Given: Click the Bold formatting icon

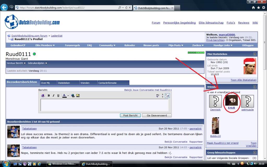Looking at the screenshot, I should pos(49,96).
